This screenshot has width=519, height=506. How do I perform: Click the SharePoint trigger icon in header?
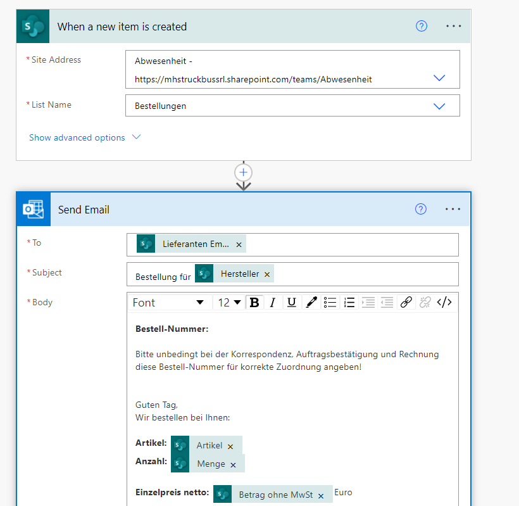33,26
